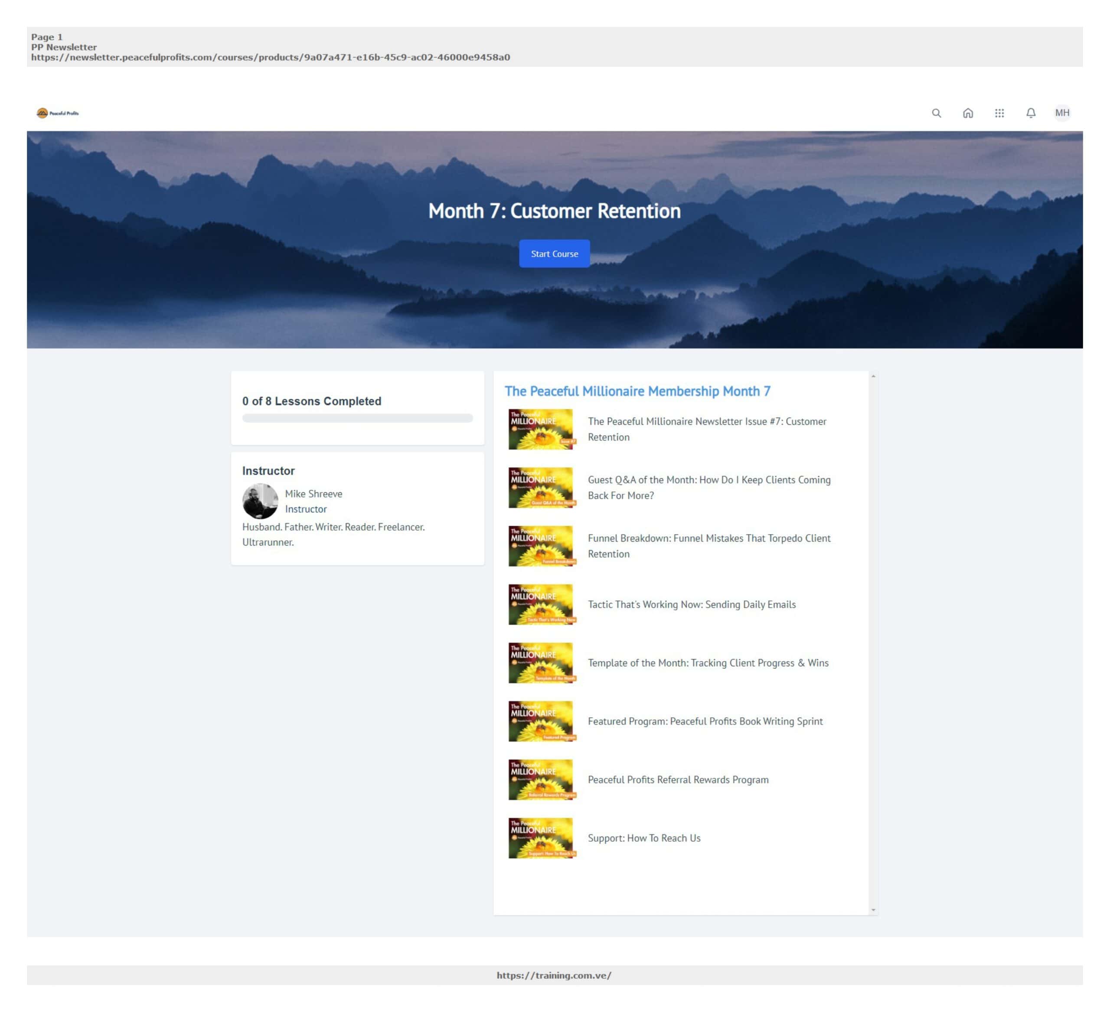The width and height of the screenshot is (1110, 1012).
Task: Open Featured Program Book Writing Sprint lesson
Action: pyautogui.click(x=705, y=721)
